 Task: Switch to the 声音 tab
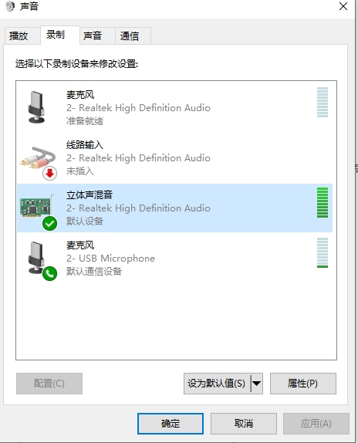[93, 36]
